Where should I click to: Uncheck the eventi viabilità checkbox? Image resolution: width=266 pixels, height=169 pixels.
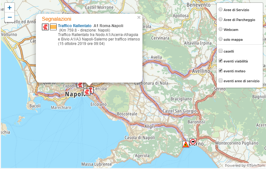[x=221, y=61]
